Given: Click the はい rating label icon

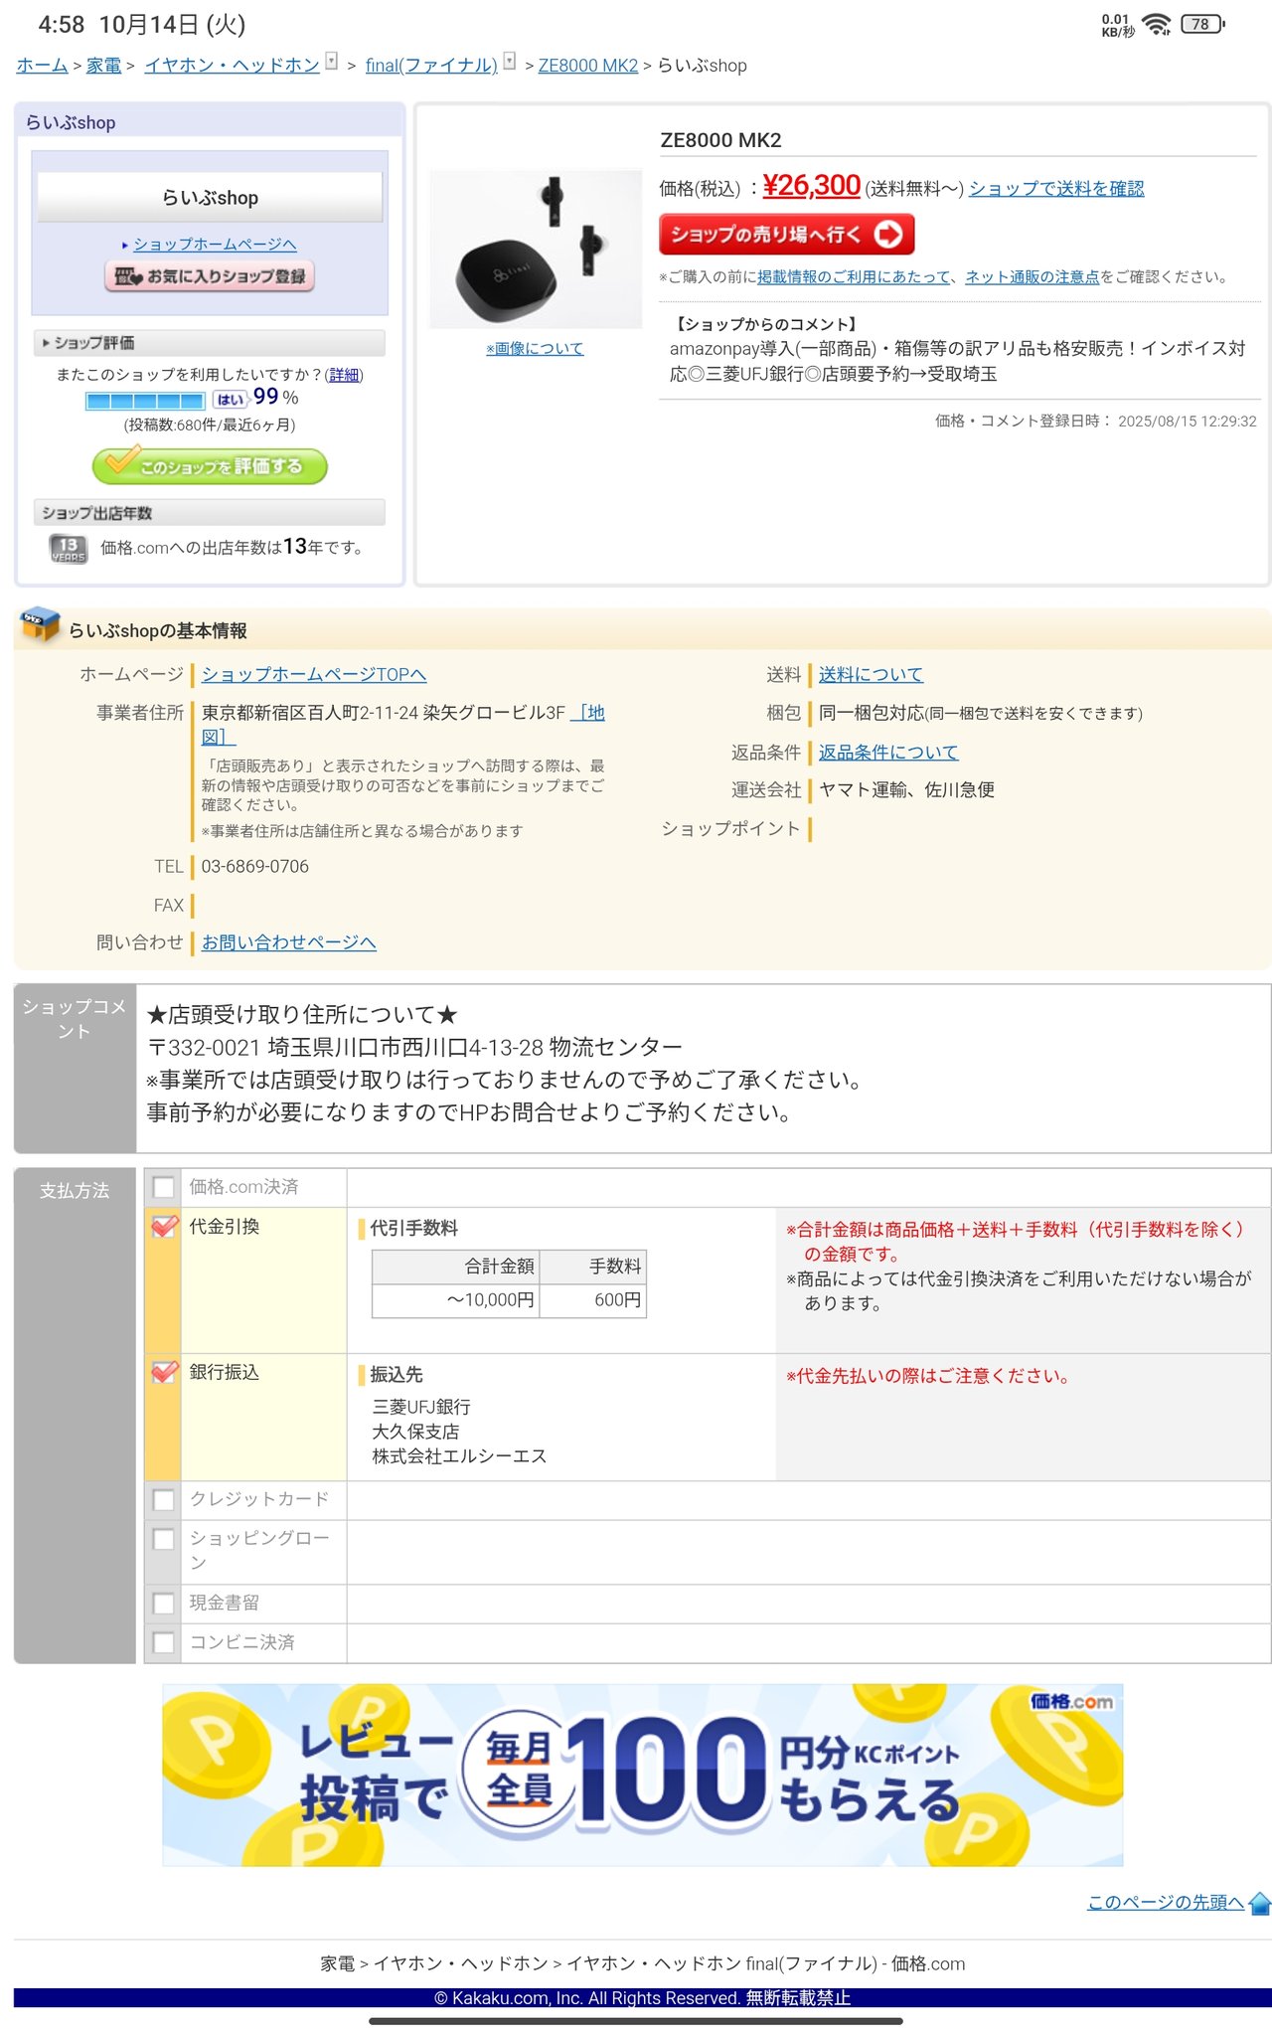Looking at the screenshot, I should tap(230, 400).
